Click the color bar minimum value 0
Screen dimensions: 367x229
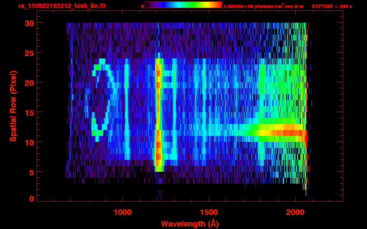click(143, 6)
